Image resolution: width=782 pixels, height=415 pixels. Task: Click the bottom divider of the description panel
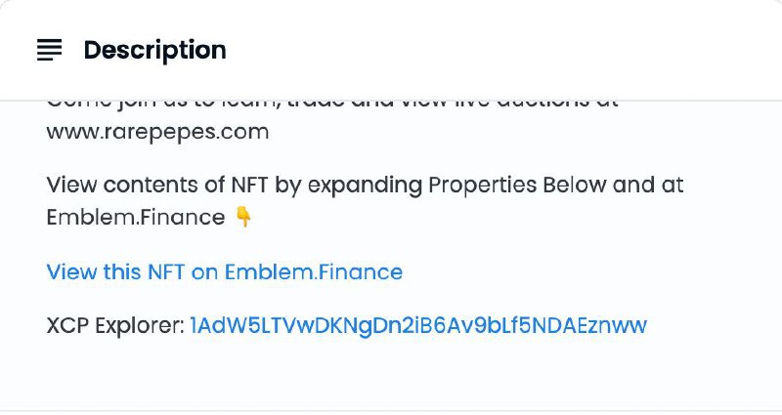point(391,410)
